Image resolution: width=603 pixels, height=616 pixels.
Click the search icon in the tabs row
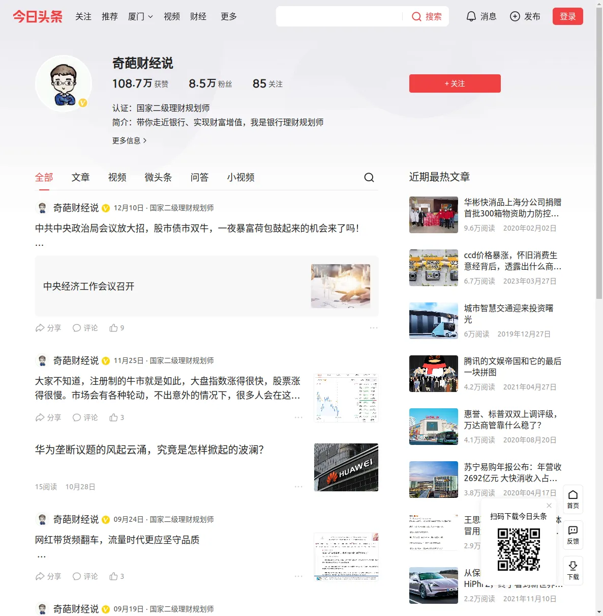(x=369, y=177)
